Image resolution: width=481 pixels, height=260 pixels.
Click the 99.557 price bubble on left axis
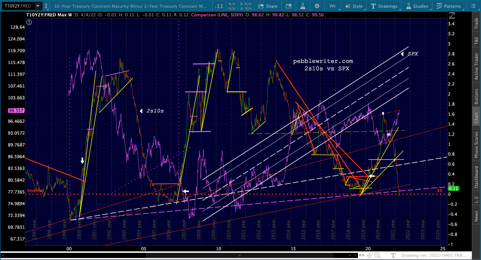[x=16, y=111]
